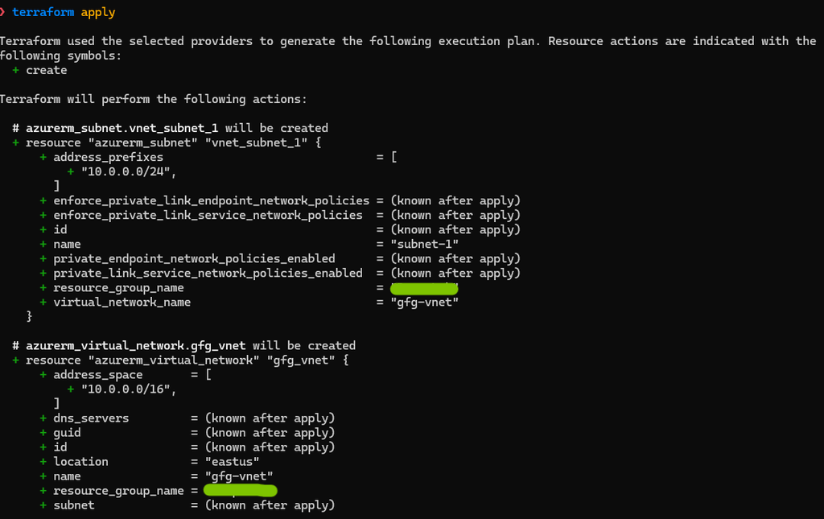Screen dimensions: 824x519
Task: Click the address_prefixes attribute name
Action: (108, 157)
